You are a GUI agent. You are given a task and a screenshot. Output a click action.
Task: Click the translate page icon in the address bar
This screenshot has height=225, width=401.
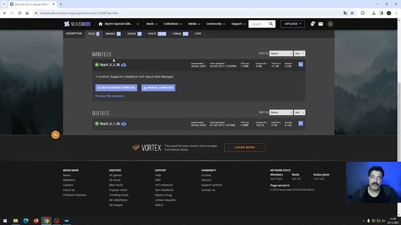click(345, 13)
